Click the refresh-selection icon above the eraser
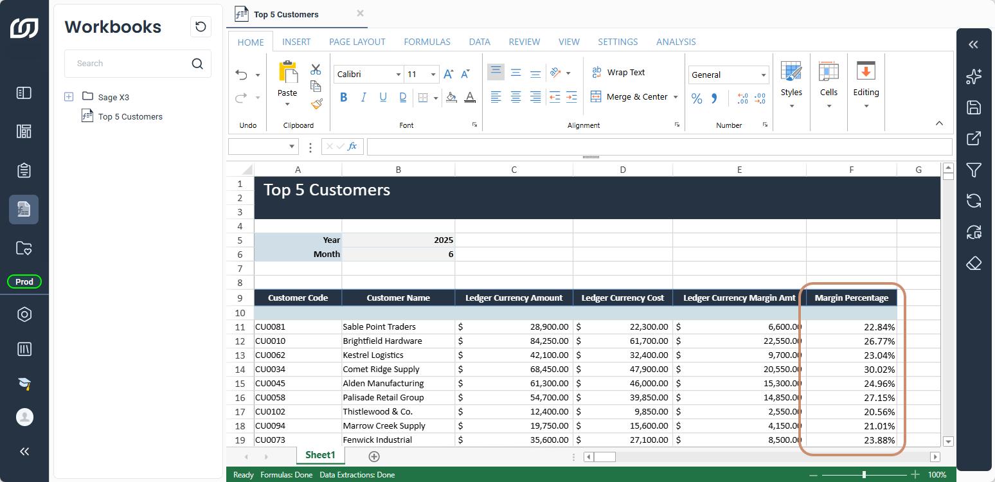Viewport: 995px width, 482px height. click(974, 232)
